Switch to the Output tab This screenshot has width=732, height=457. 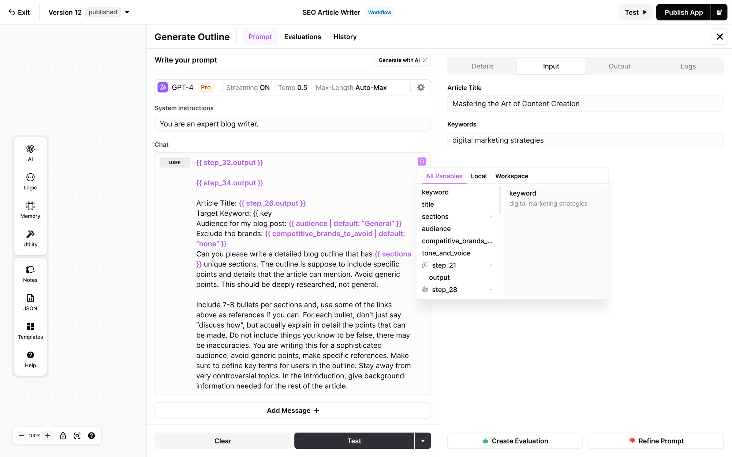click(619, 66)
